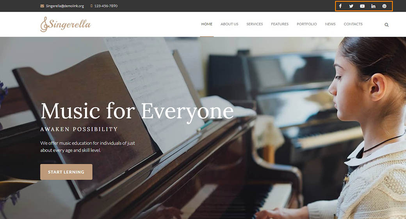Open the Pinterest social icon
Image resolution: width=406 pixels, height=219 pixels.
pyautogui.click(x=384, y=6)
